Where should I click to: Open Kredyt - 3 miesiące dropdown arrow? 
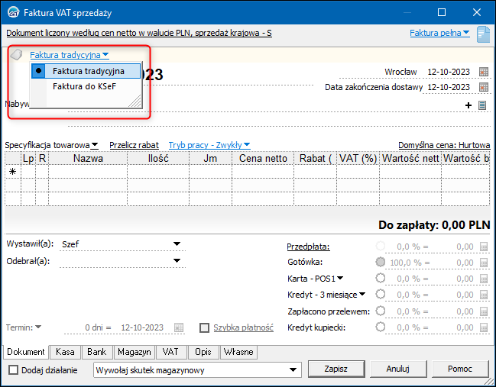coord(362,294)
